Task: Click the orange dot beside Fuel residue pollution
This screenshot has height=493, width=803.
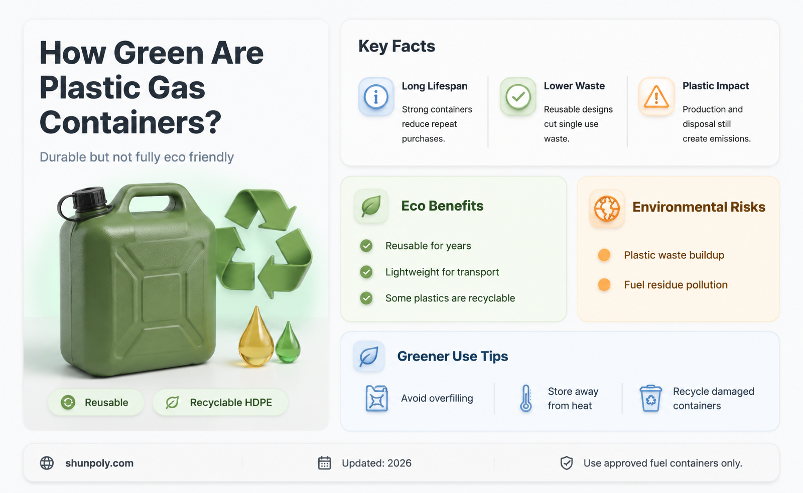Action: tap(604, 285)
